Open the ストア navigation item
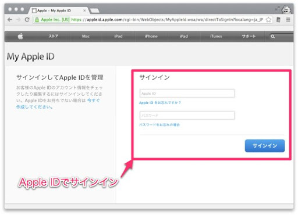 coord(54,36)
